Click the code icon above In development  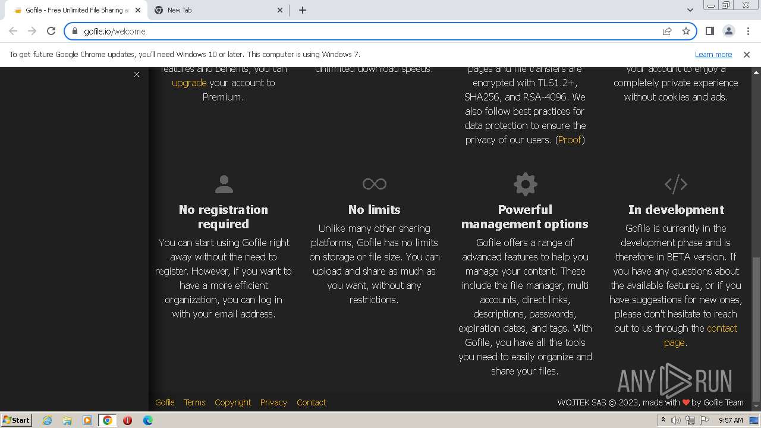click(x=676, y=184)
